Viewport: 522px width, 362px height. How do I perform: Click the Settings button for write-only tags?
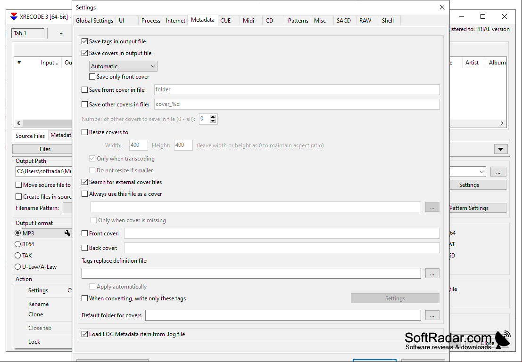pos(395,298)
